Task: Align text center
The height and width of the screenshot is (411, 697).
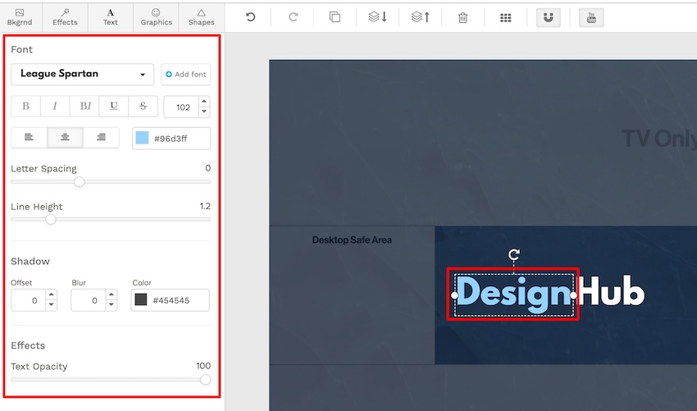Action: pos(65,138)
